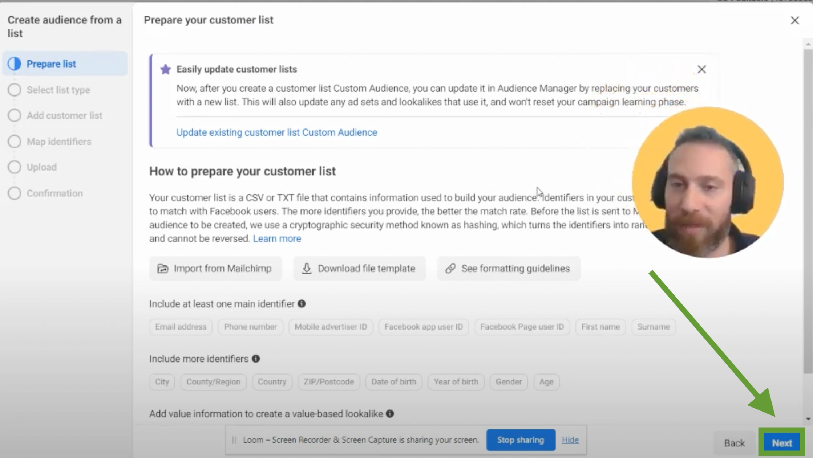Select the Phone number identifier

pos(250,327)
